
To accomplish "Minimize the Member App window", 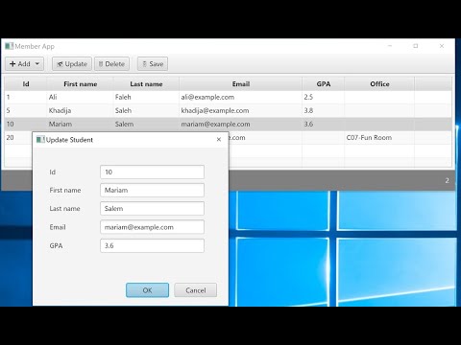I will tap(390, 46).
